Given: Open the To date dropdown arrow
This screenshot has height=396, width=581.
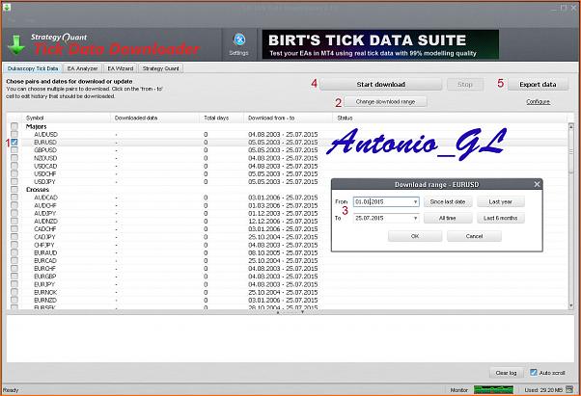Looking at the screenshot, I should (415, 218).
